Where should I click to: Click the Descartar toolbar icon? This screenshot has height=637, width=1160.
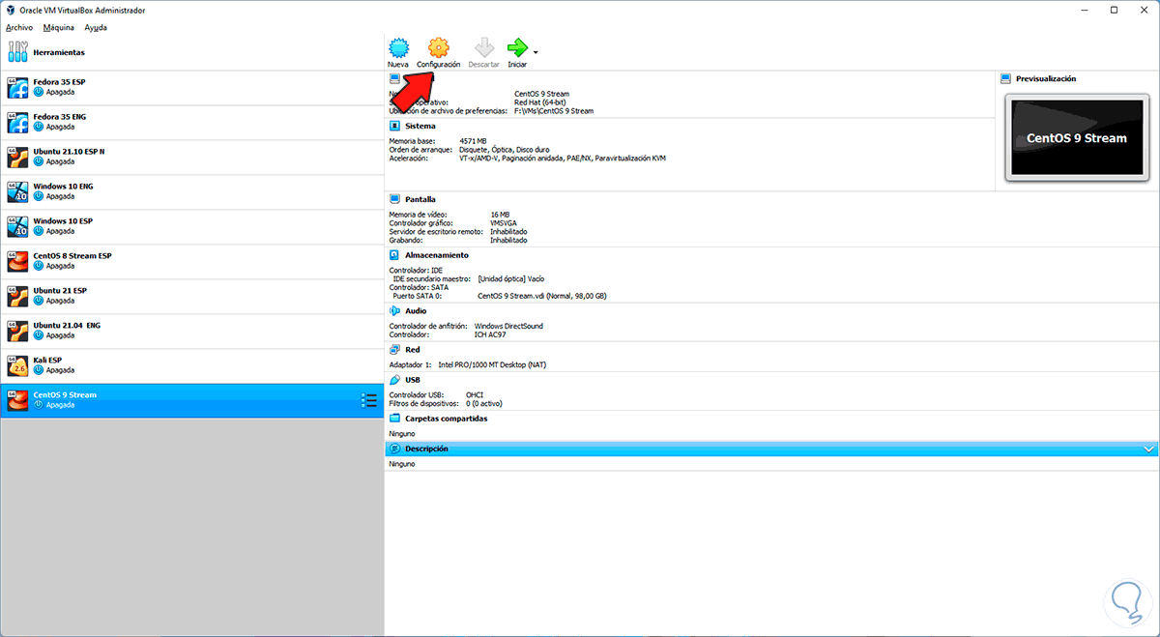483,47
